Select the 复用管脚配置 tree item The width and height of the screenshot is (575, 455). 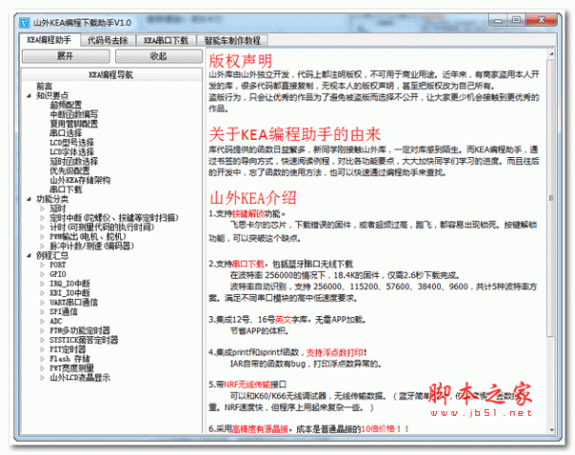point(74,124)
